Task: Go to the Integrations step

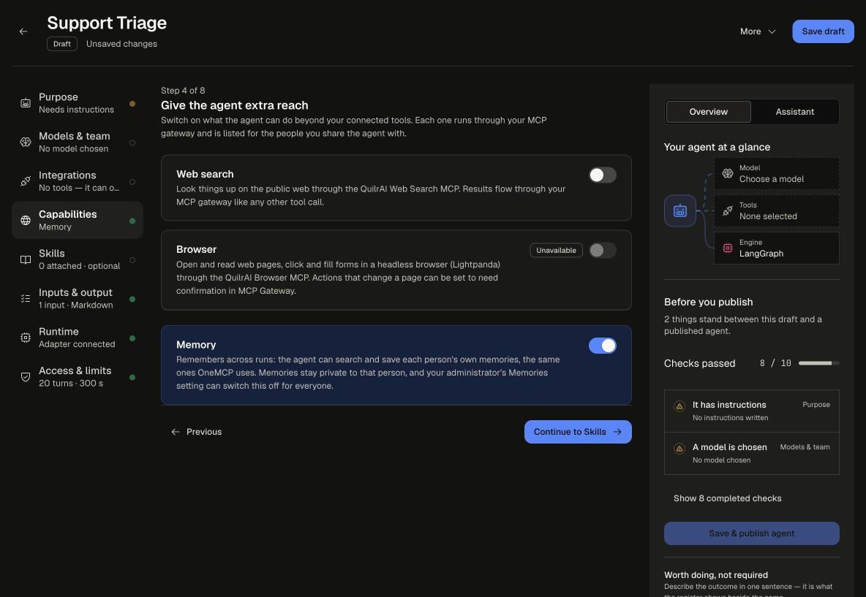Action: (78, 181)
